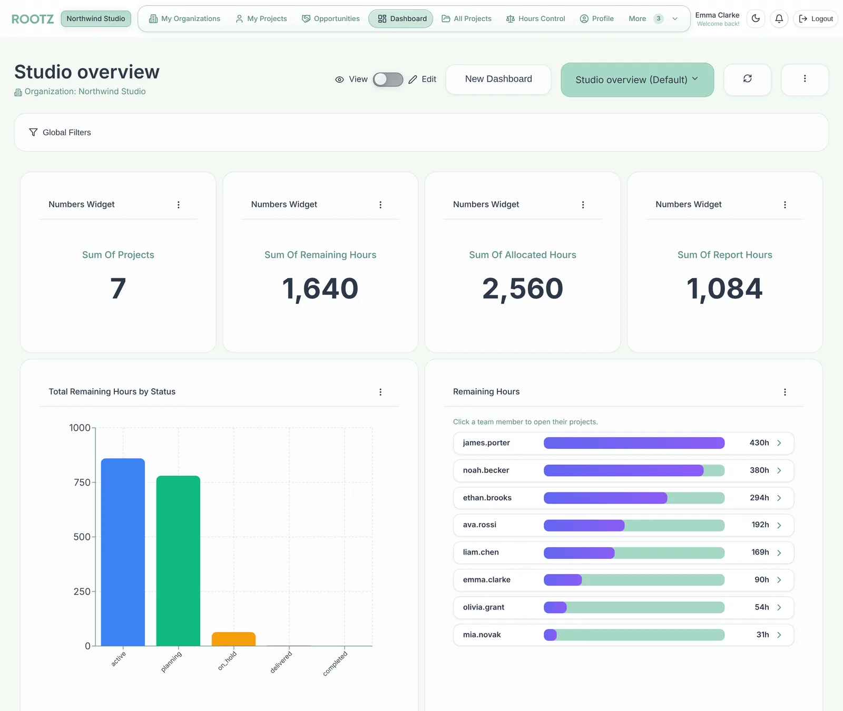Click noah.becker progress bar
843x711 pixels.
[x=634, y=470]
